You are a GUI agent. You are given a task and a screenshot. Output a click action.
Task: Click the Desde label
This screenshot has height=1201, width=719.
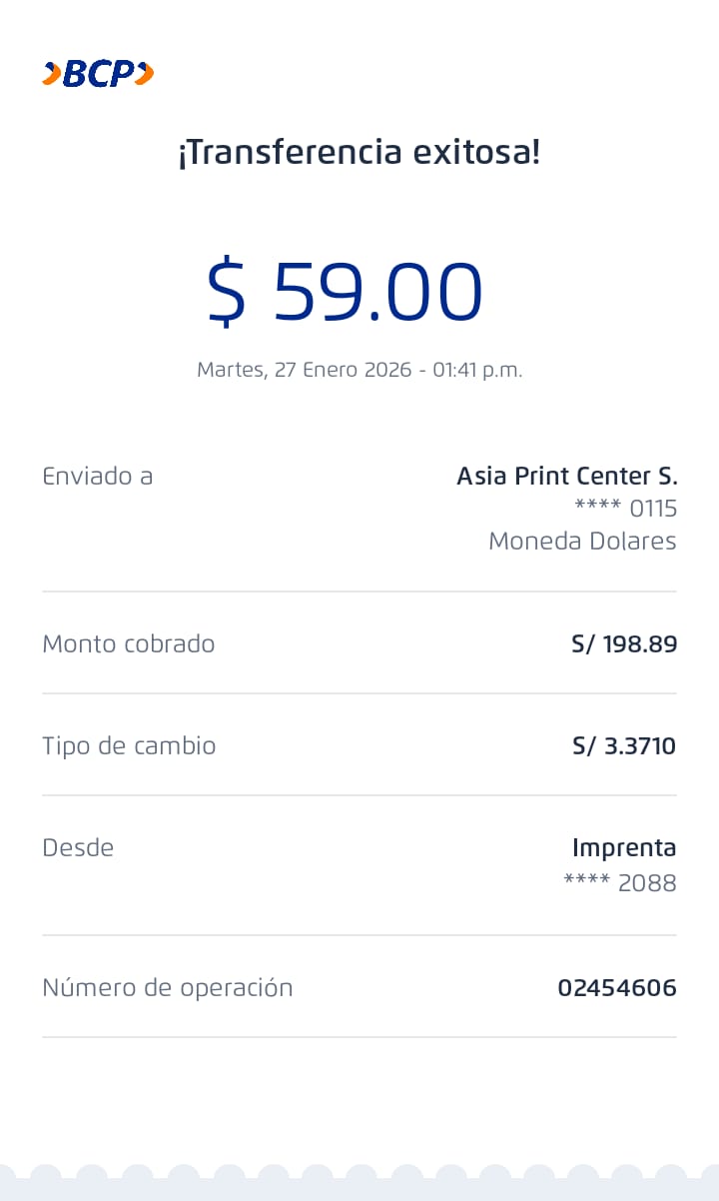point(78,848)
